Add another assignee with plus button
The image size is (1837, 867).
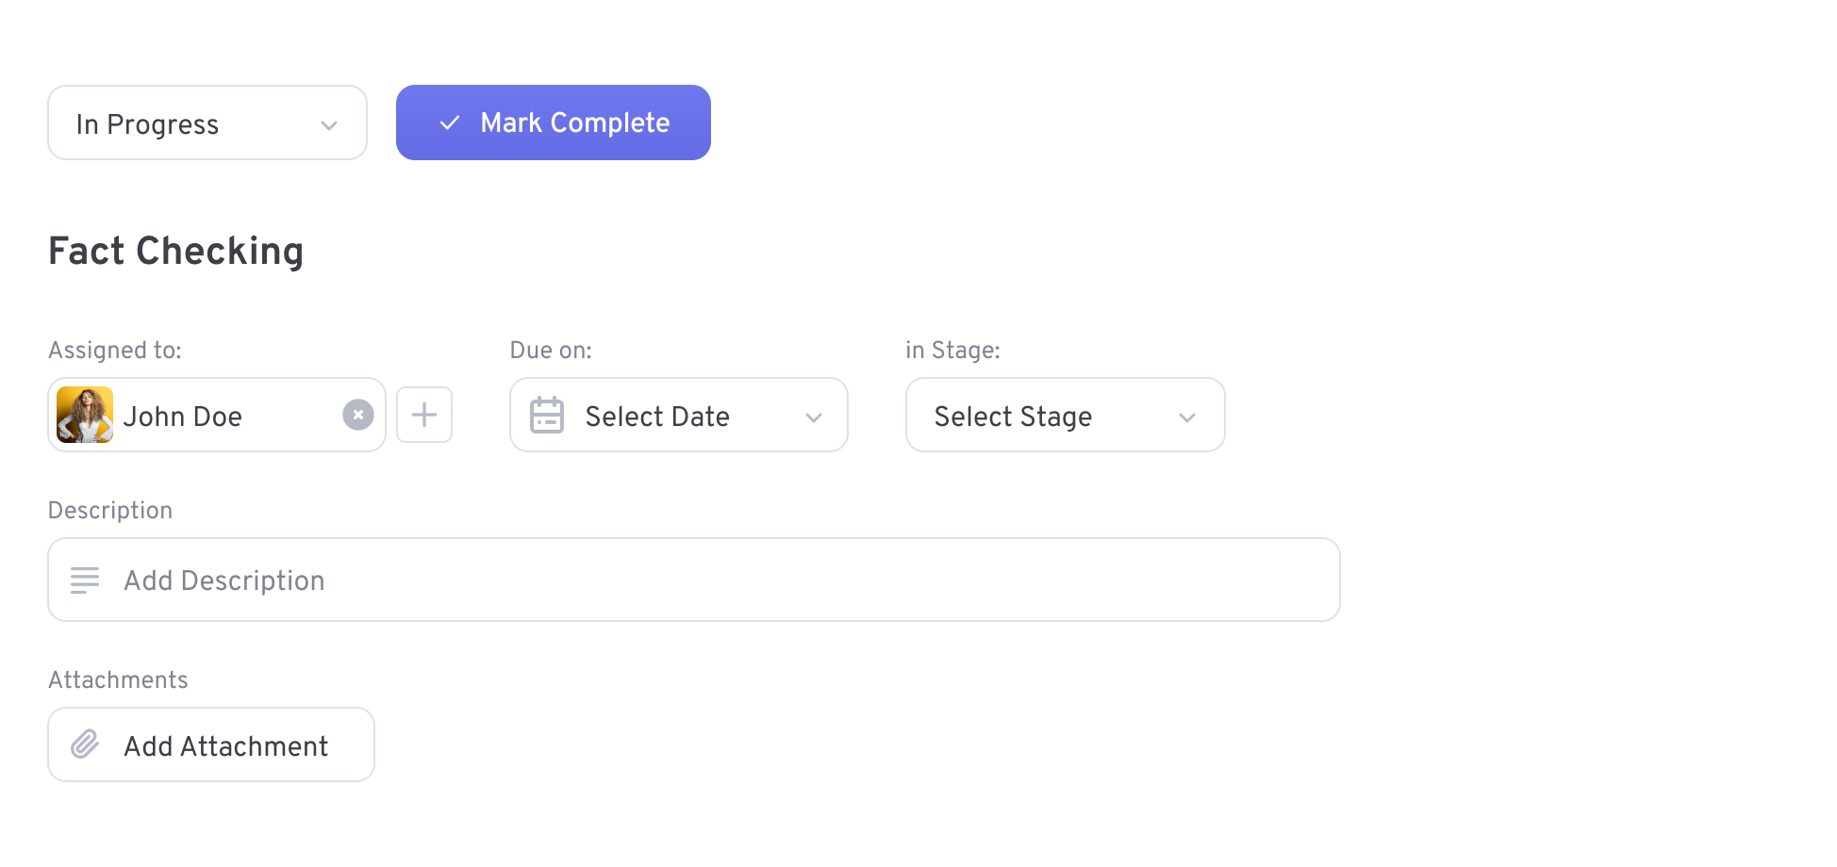[424, 415]
